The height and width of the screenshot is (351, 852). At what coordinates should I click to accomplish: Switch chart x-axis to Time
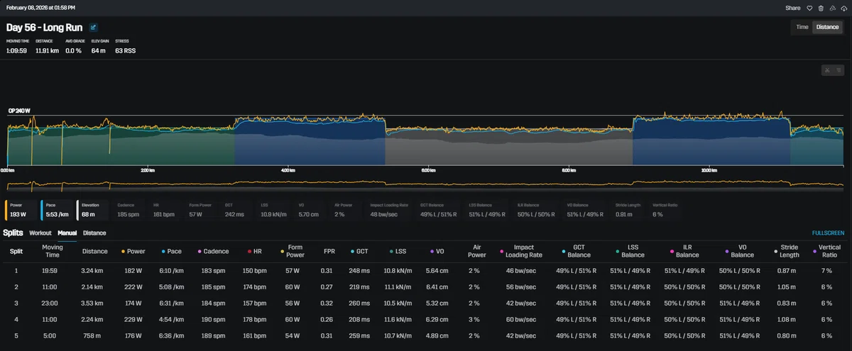click(x=802, y=27)
